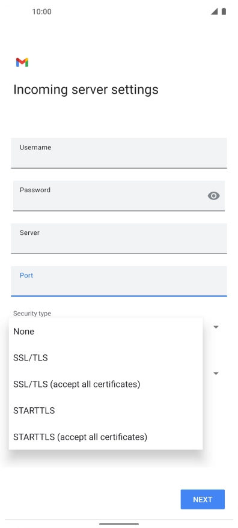Choose STARTTLS (accept all certificates)
Screen dimensions: 238x528
(106, 437)
